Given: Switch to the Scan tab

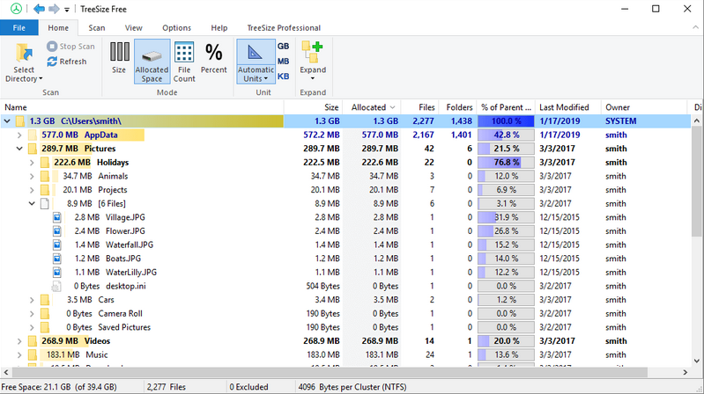Looking at the screenshot, I should 97,28.
